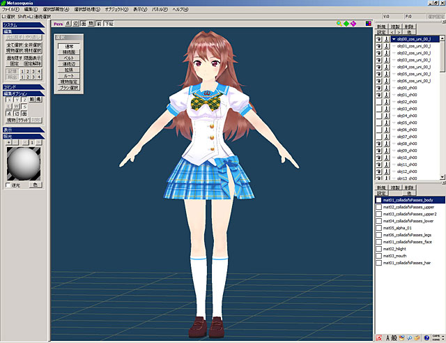Click memory slot 4 in the 記憶 row
Image resolution: width=446 pixels, height=343 pixels.
tap(39, 71)
